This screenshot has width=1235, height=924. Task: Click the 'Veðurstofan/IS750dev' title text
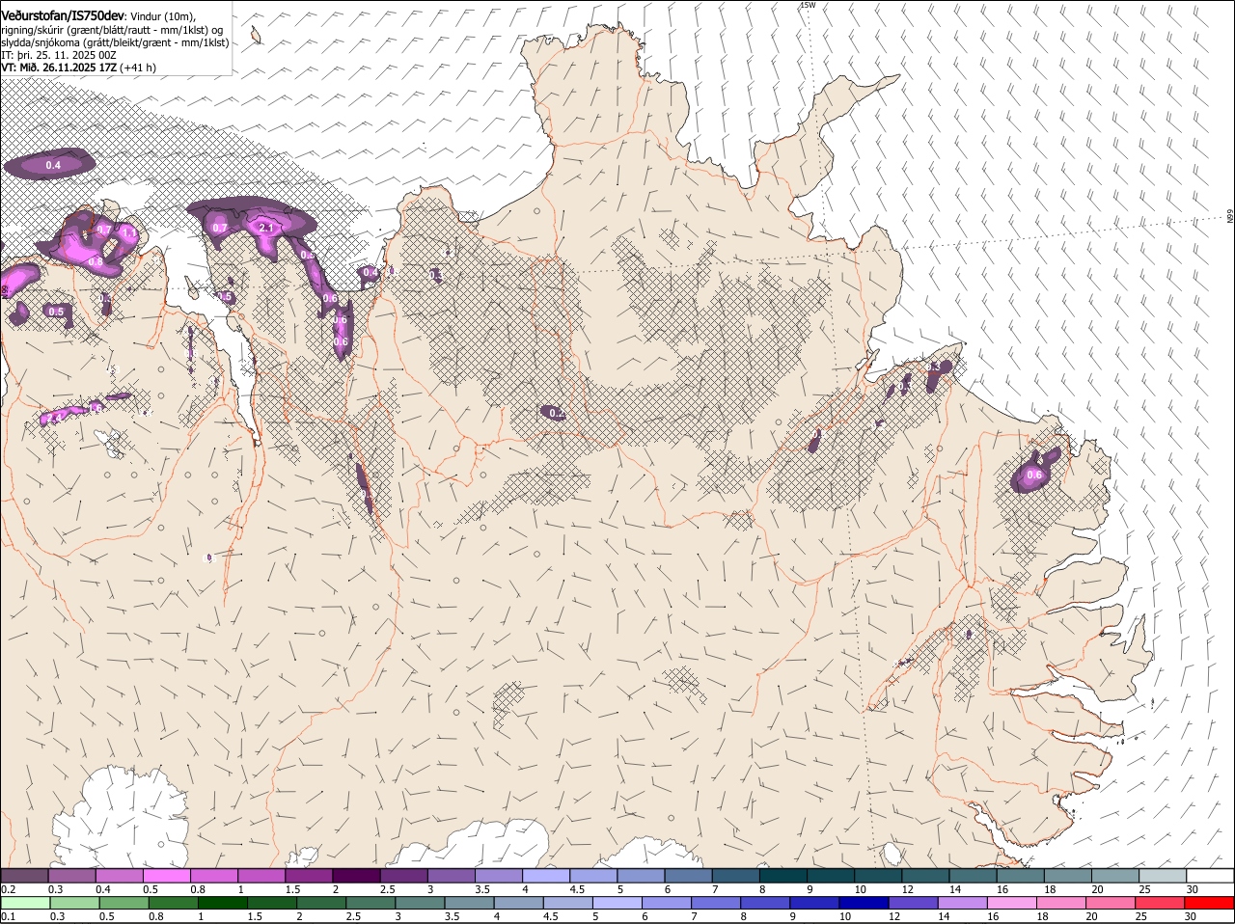pos(63,15)
